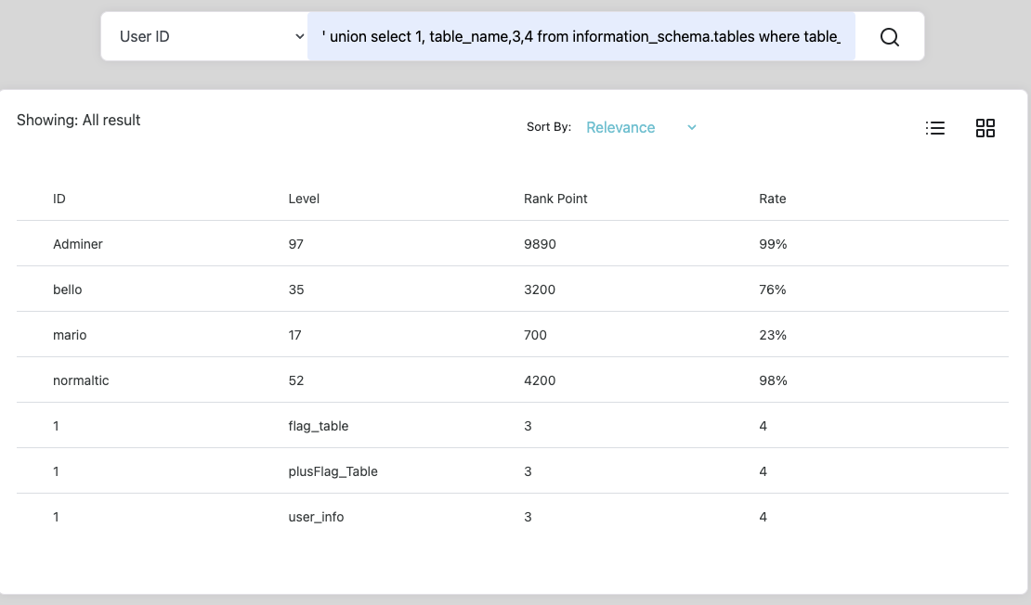Viewport: 1031px width, 605px height.
Task: Click the user_info cell
Action: (316, 517)
